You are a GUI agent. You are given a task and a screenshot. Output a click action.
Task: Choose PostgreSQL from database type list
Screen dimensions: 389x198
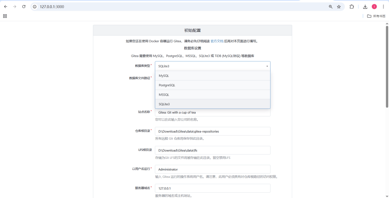213,85
